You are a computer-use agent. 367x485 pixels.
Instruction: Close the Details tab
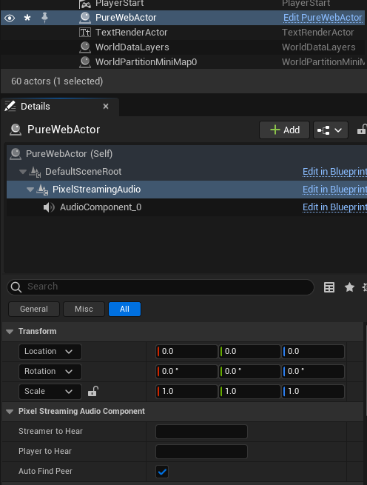[106, 107]
